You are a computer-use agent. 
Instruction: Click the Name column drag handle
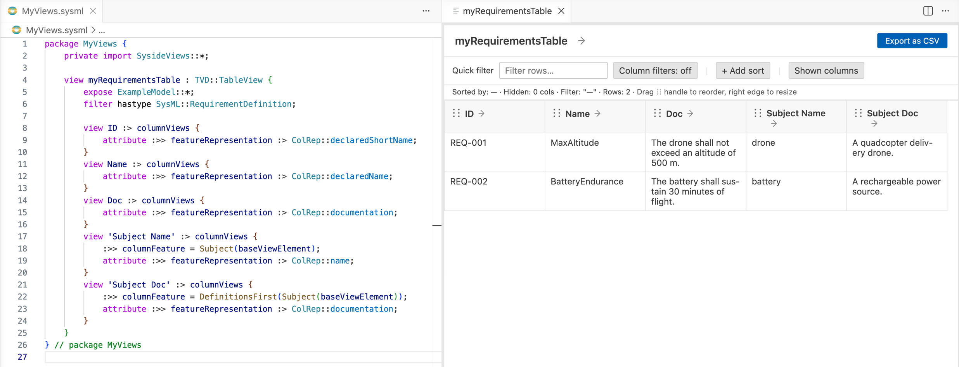click(x=557, y=113)
